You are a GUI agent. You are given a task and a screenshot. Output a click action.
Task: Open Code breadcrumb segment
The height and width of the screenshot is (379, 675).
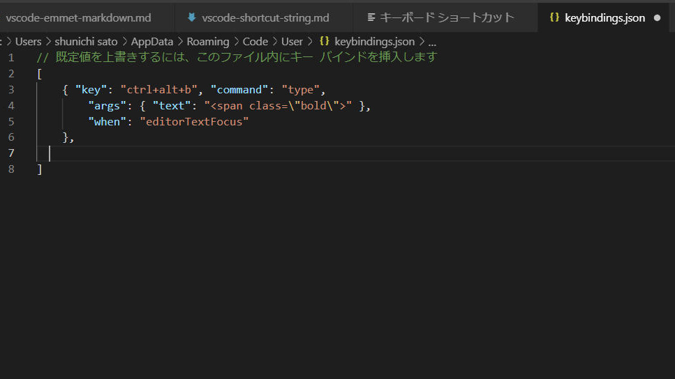[255, 42]
